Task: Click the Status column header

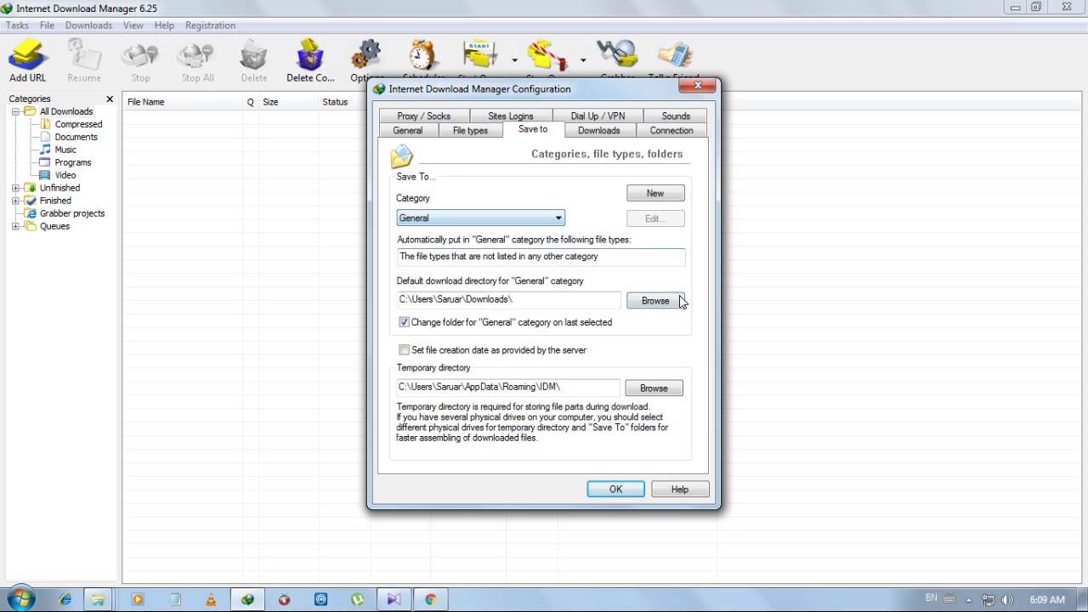Action: [x=343, y=102]
